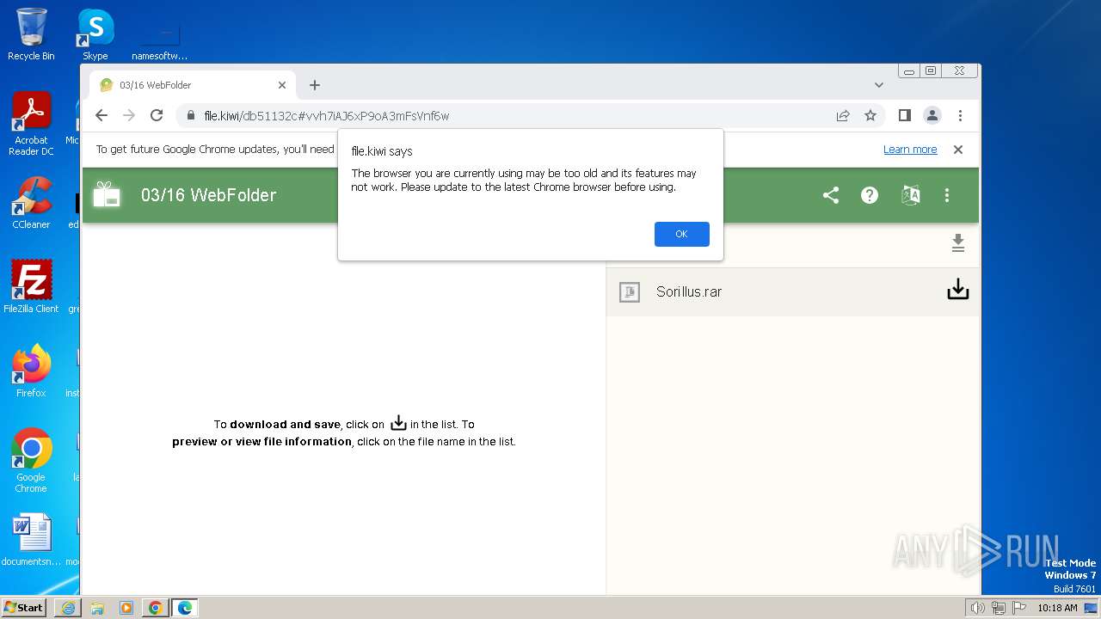View site information lock icon
The width and height of the screenshot is (1101, 619).
click(191, 115)
